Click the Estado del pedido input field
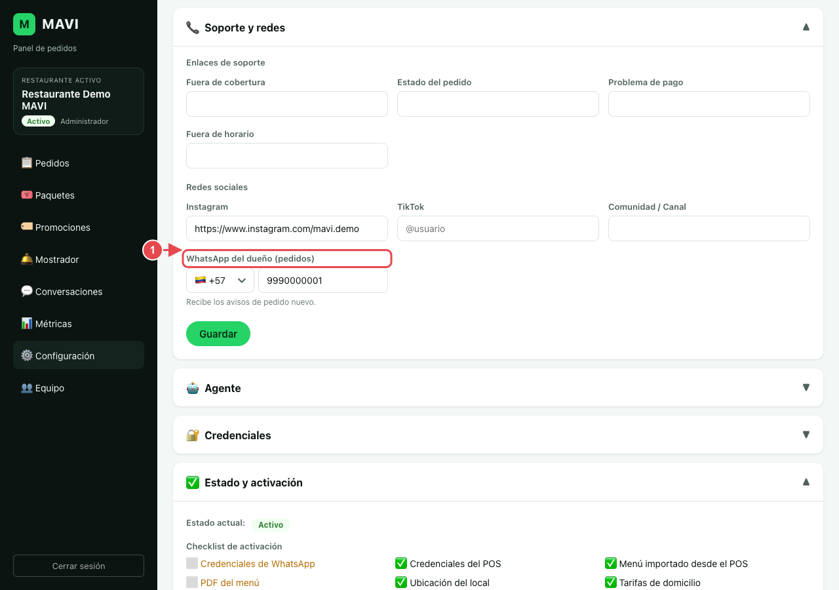The height and width of the screenshot is (590, 839). point(498,104)
